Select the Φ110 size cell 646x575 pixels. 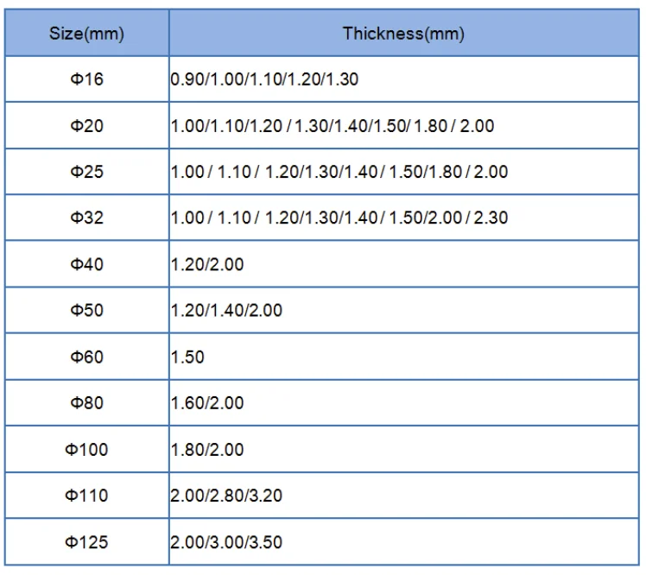(x=86, y=496)
